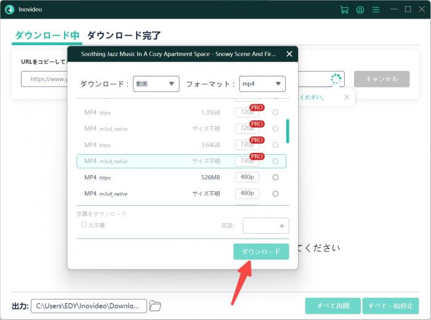
Task: Click PRO badge on 1.35GB row
Action: point(257,107)
